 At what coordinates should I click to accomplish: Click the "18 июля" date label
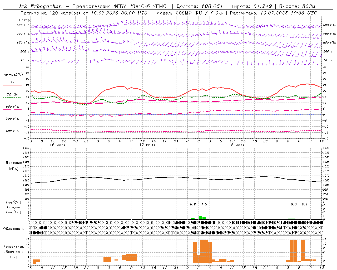pos(237,145)
